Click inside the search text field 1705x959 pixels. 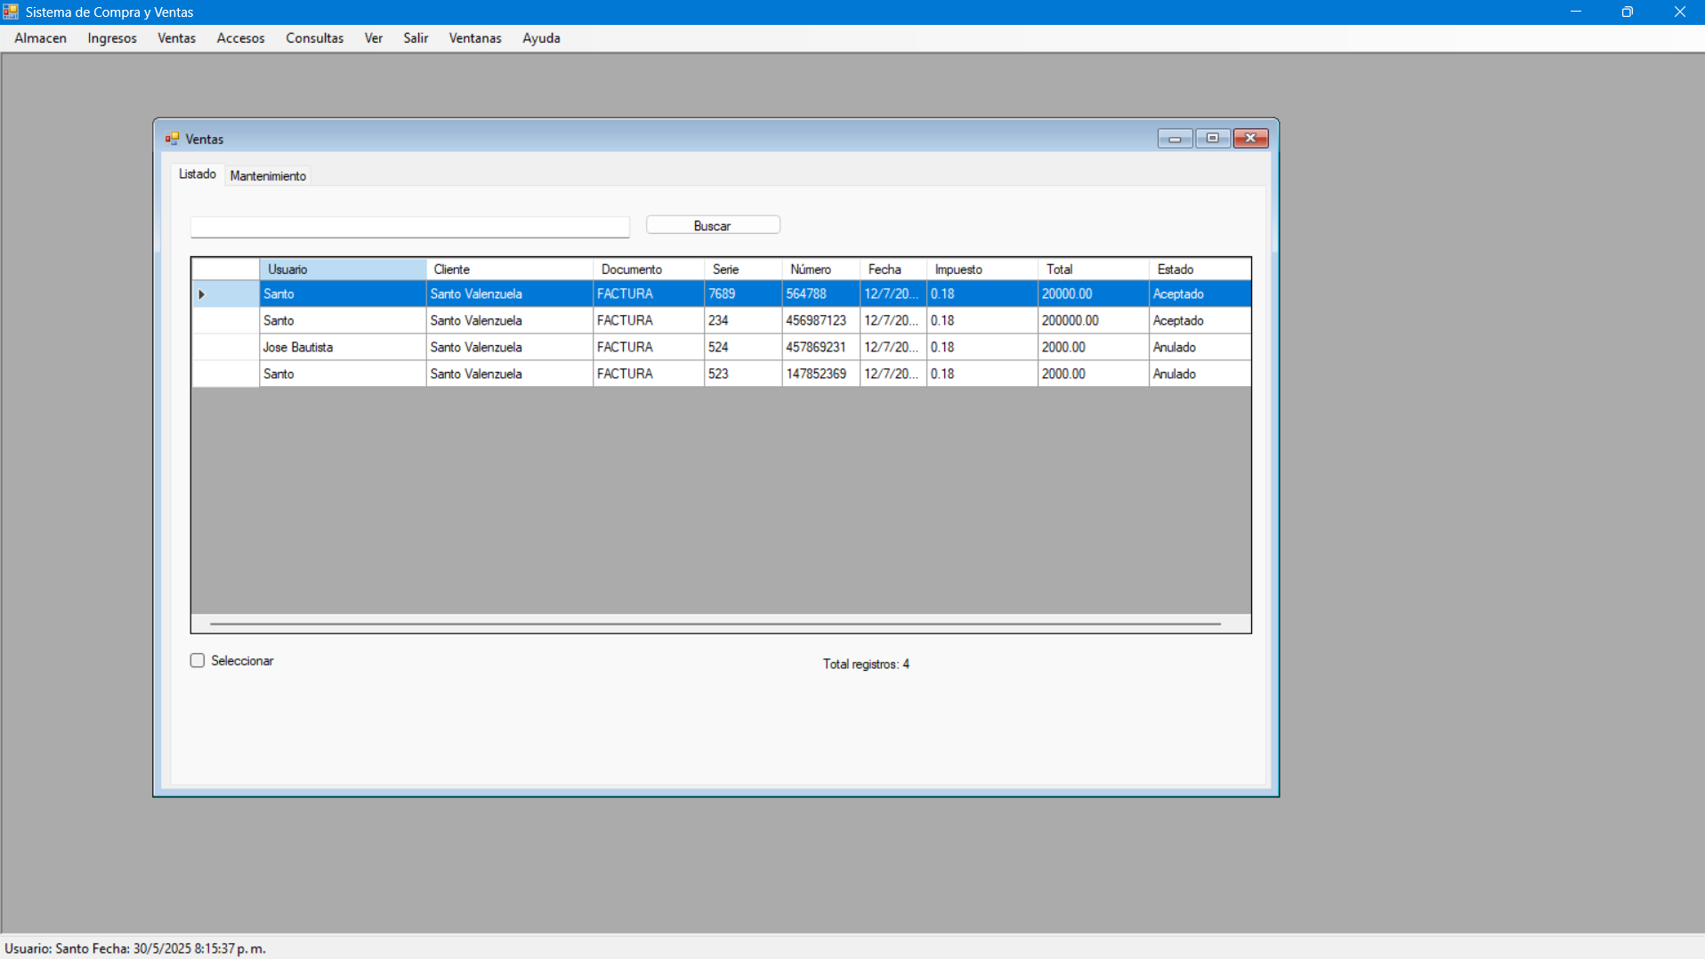408,227
